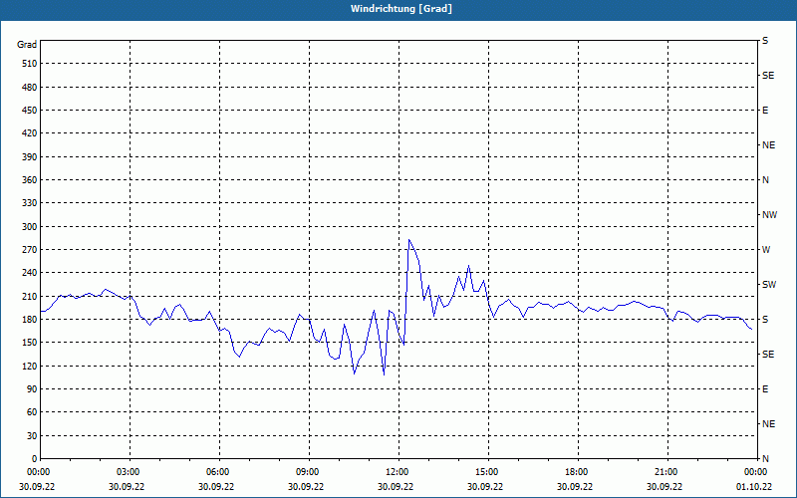Click compass label E at the 90 gridline
797x498 pixels.
click(x=765, y=389)
